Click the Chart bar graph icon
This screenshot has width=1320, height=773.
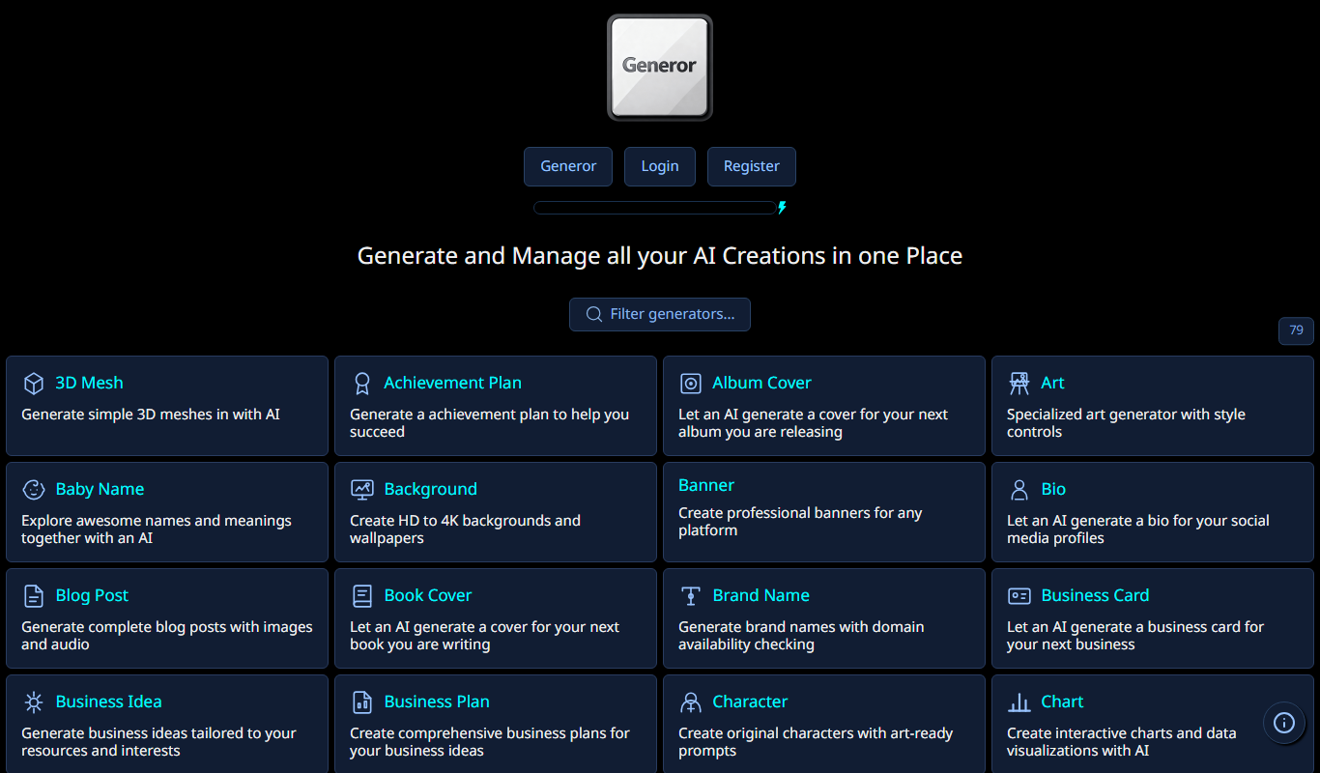(x=1019, y=702)
